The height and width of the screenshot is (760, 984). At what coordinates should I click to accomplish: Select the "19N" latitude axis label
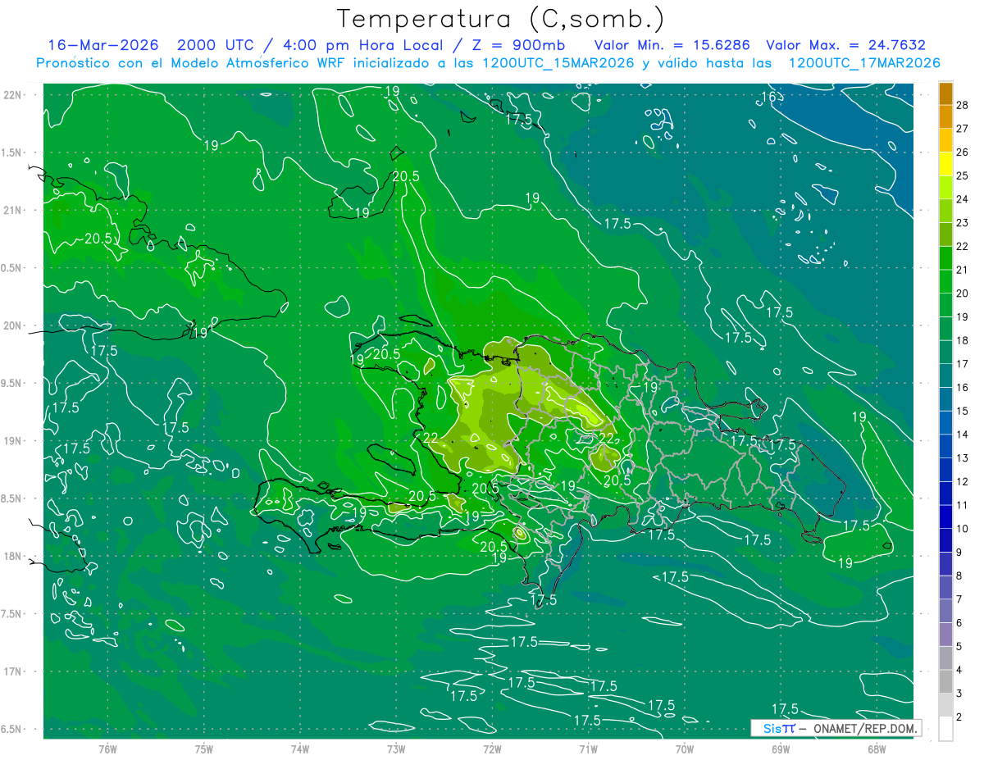click(13, 441)
